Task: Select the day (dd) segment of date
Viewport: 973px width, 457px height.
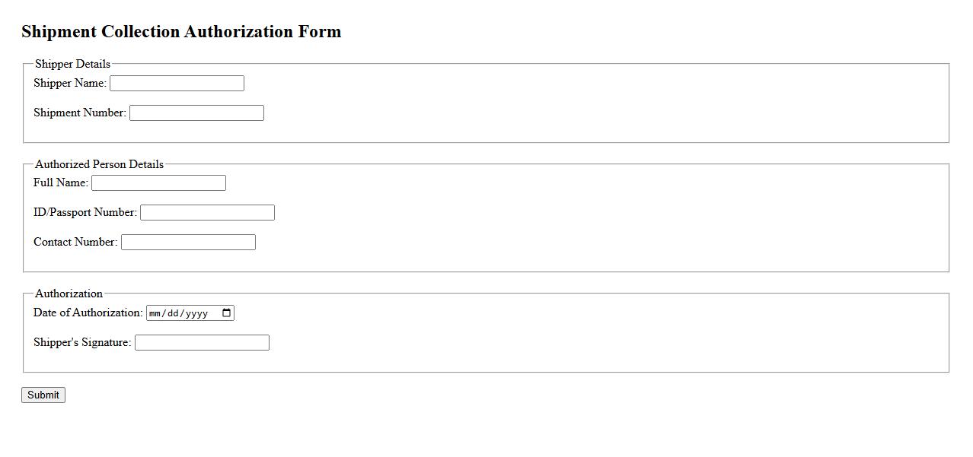Action: [x=173, y=313]
